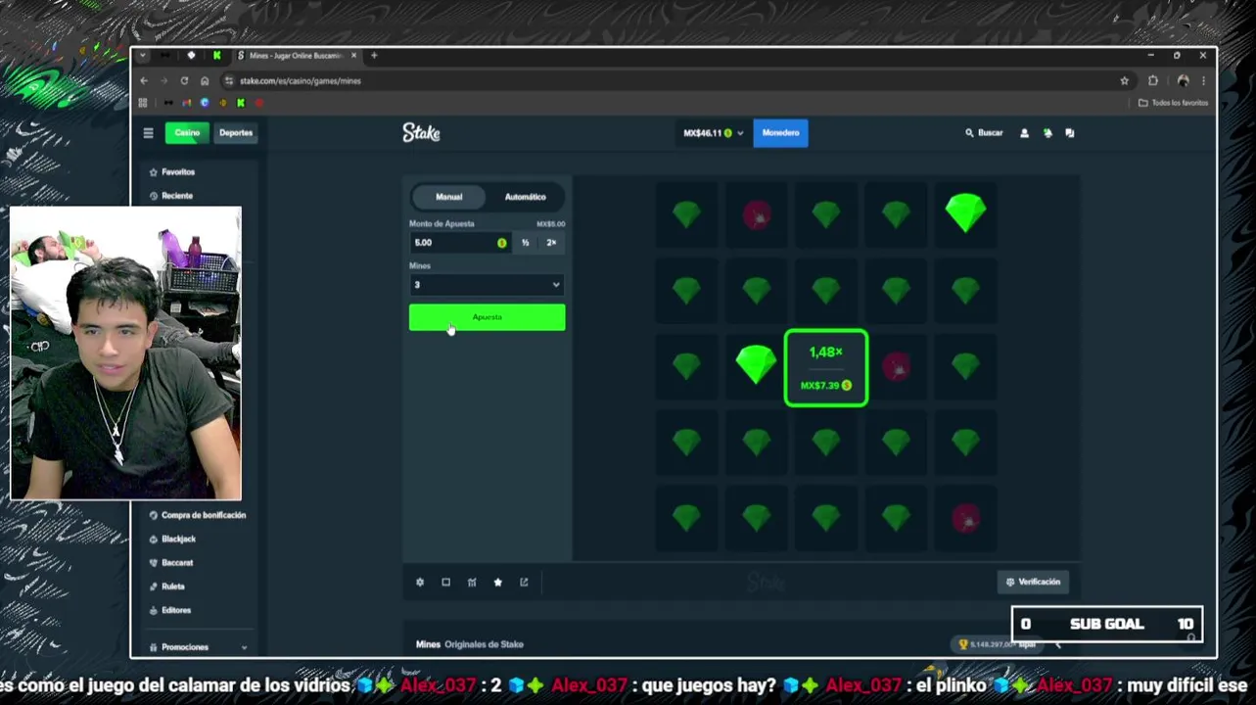This screenshot has width=1256, height=705.
Task: Open game in popout window icon
Action: pyautogui.click(x=524, y=582)
